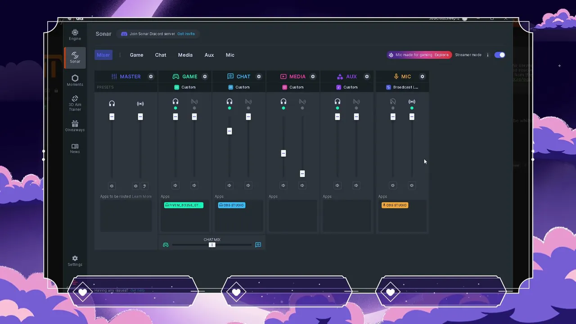Mute the CHAT stream fader
Viewport: 576px width, 324px height.
(248, 185)
